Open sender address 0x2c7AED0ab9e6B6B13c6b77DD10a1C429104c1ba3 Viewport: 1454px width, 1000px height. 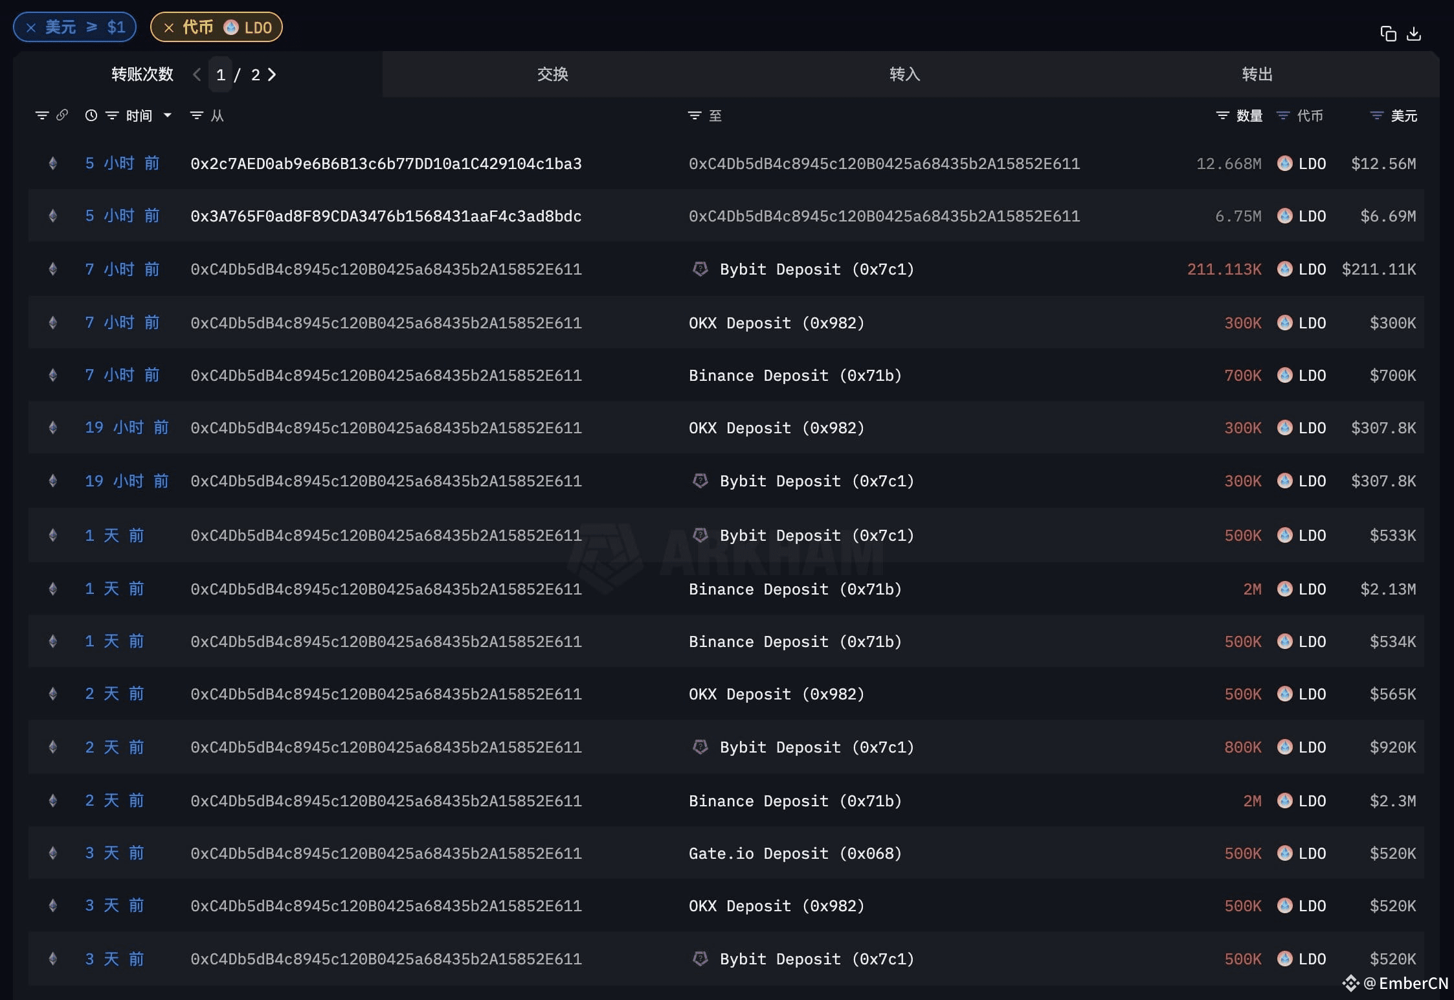[386, 164]
